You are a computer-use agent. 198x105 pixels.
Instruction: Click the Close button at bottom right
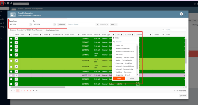(x=183, y=96)
